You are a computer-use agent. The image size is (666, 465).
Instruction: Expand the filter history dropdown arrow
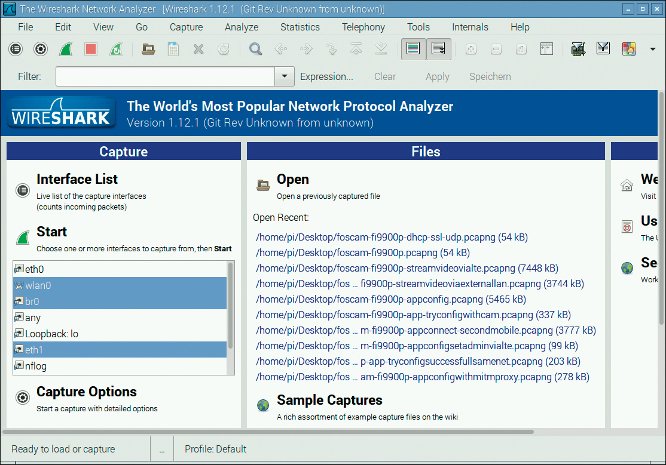[x=285, y=76]
